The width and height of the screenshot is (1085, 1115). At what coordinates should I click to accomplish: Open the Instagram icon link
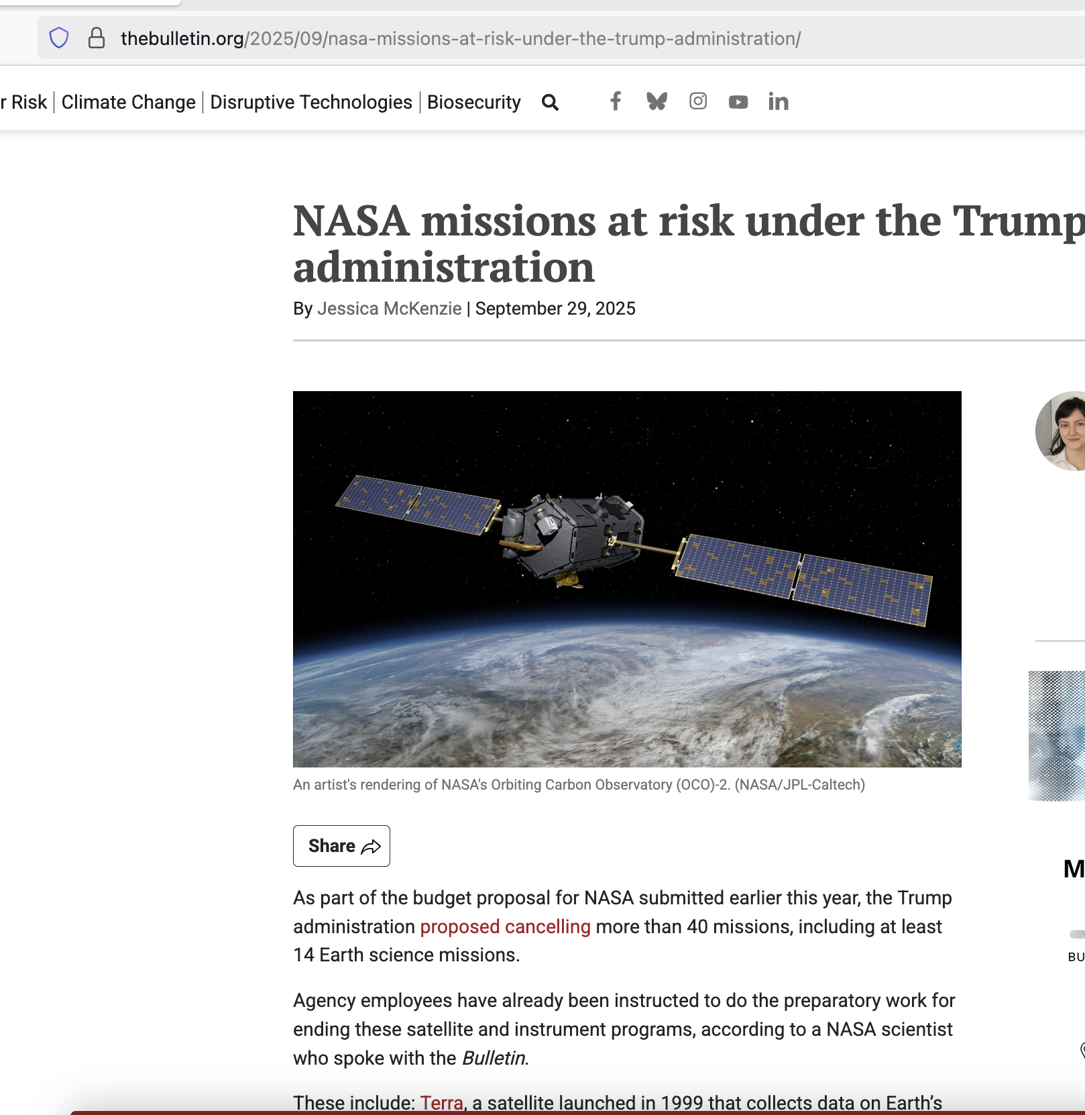coord(698,101)
